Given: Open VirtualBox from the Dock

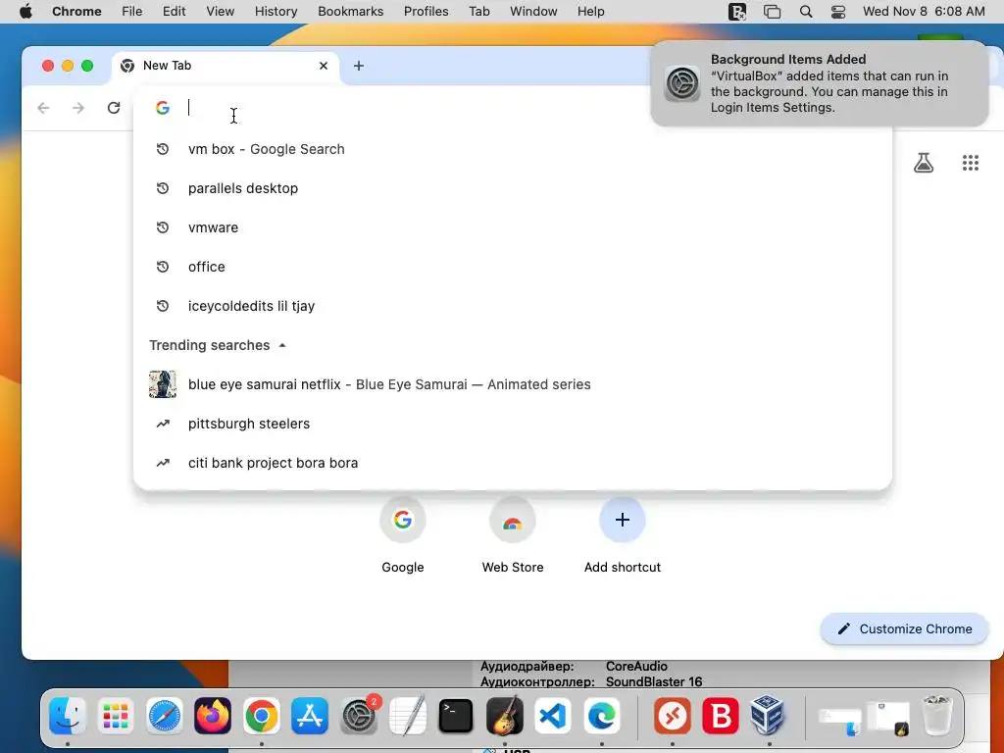Looking at the screenshot, I should pyautogui.click(x=769, y=715).
